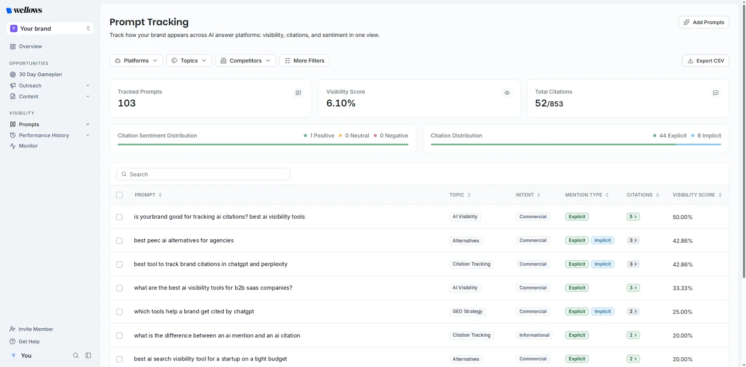Click the Citation Sentiment Distribution bar

coord(263,145)
